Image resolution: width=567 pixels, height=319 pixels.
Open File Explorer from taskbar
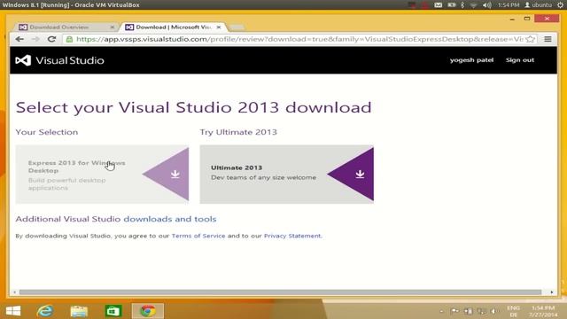point(79,311)
